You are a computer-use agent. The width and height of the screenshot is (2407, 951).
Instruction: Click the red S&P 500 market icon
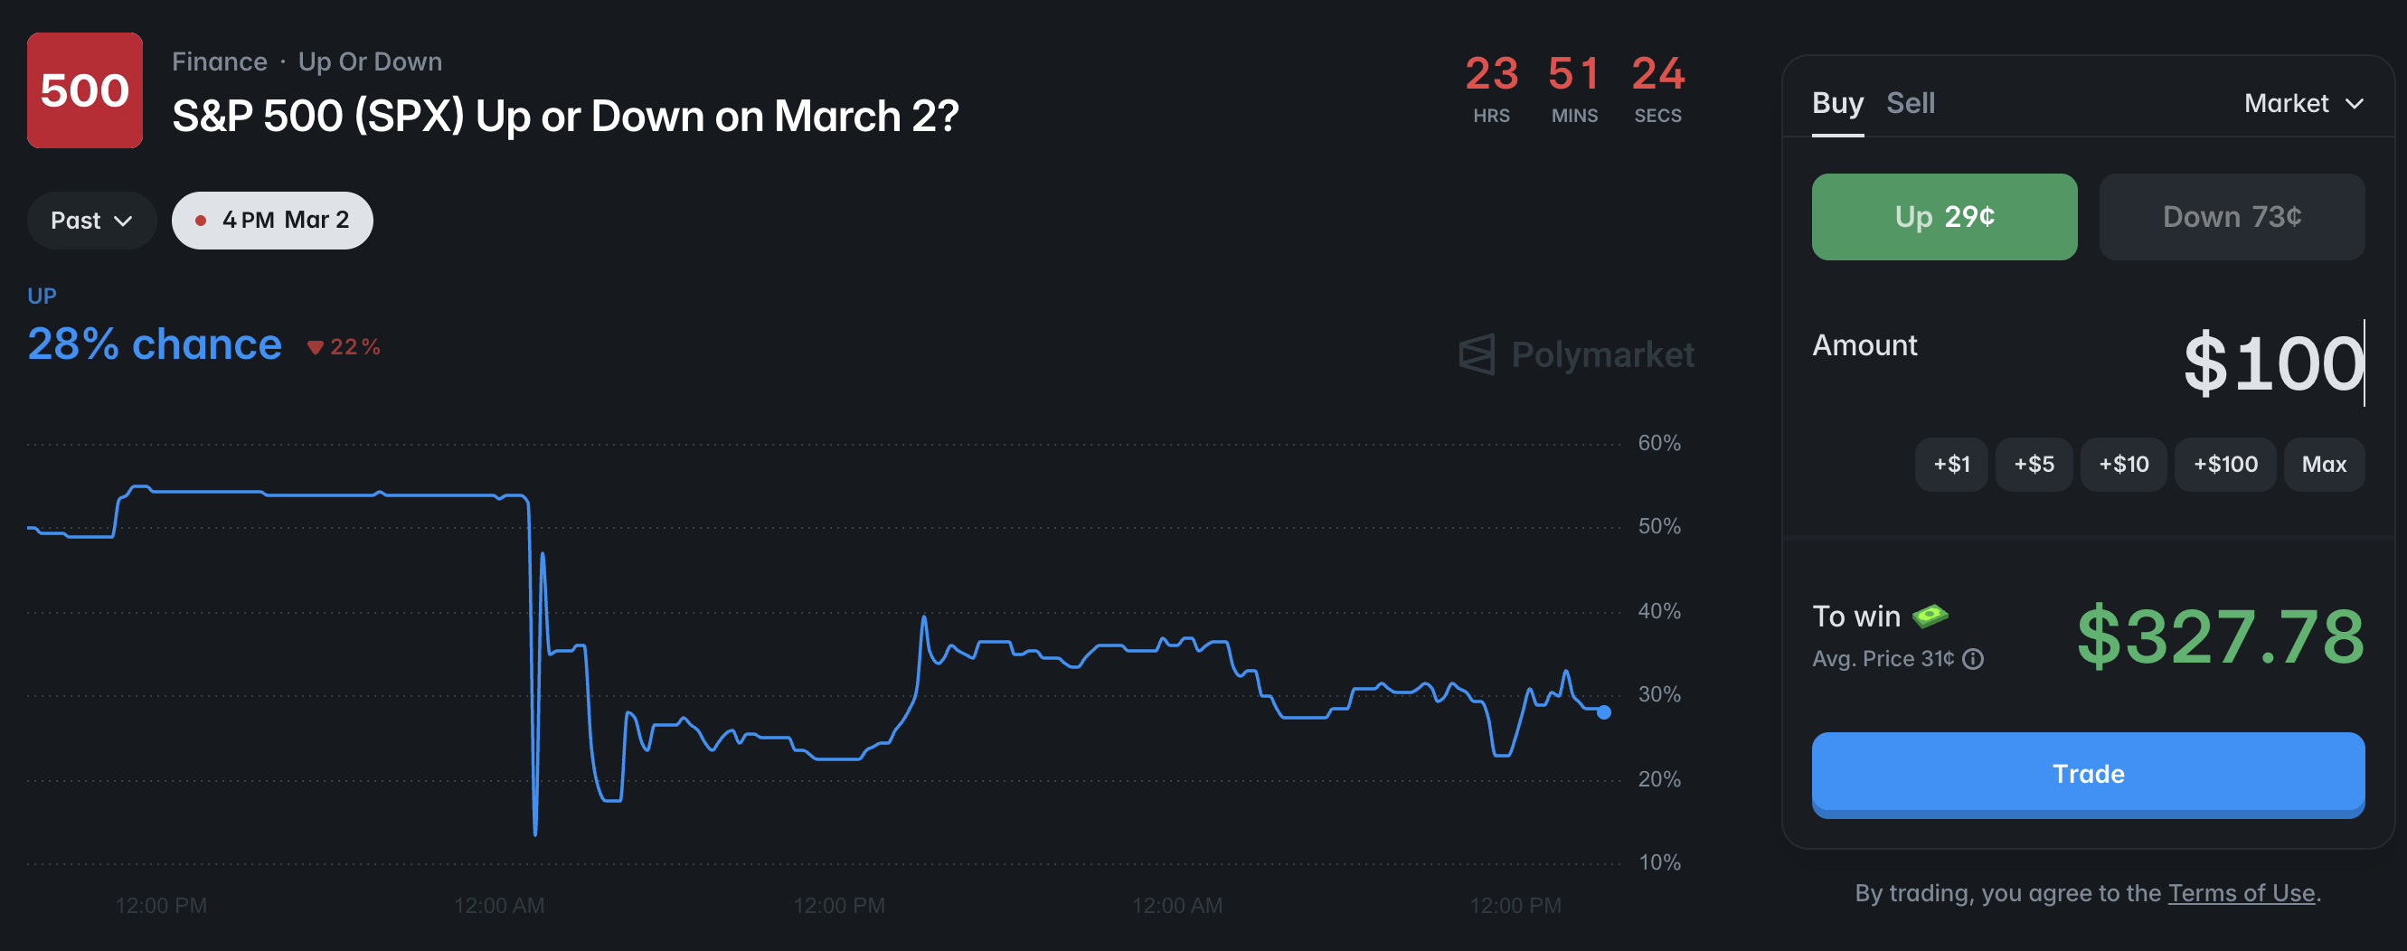pos(85,90)
